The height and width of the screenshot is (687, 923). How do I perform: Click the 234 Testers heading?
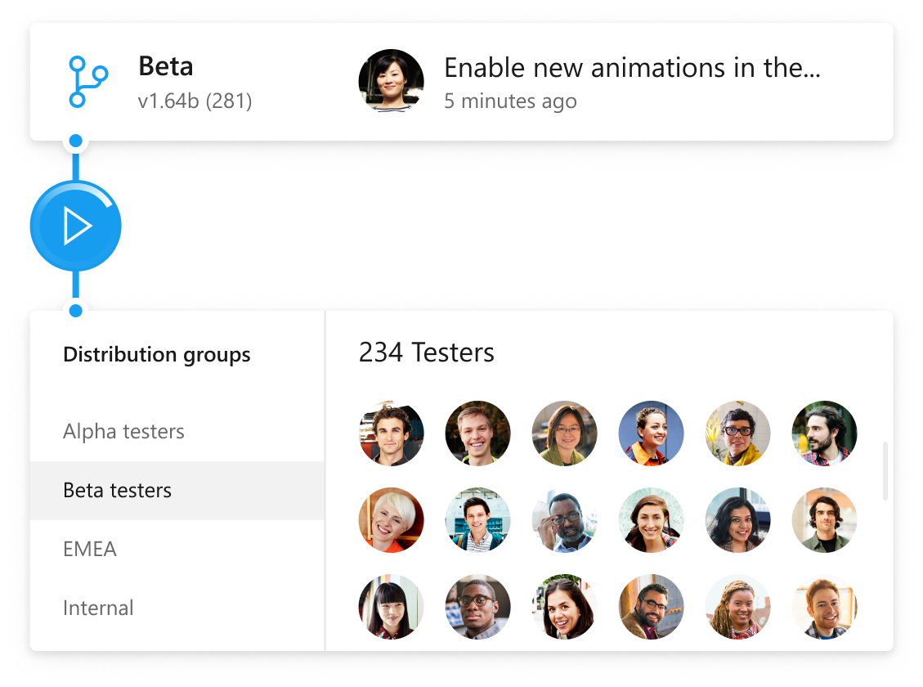(426, 352)
